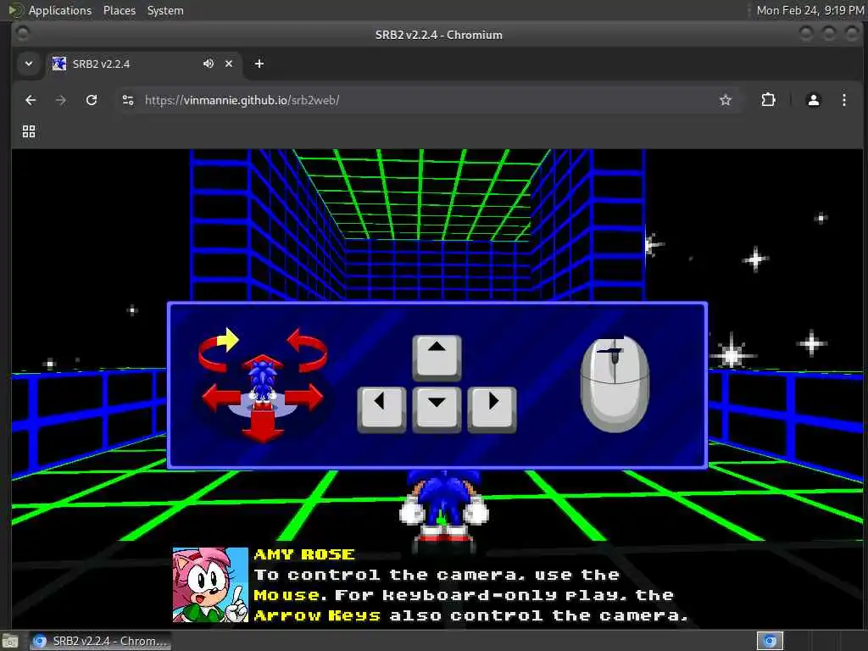
Task: Click the show desktop icon in bottom panel
Action: tap(10, 642)
